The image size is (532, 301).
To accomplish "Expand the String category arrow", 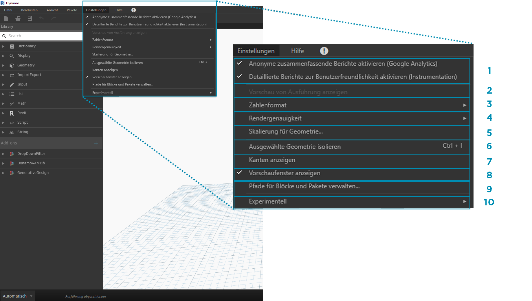I will tap(3, 132).
